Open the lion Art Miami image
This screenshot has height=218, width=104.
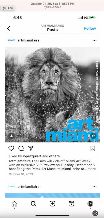pyautogui.click(x=52, y=95)
